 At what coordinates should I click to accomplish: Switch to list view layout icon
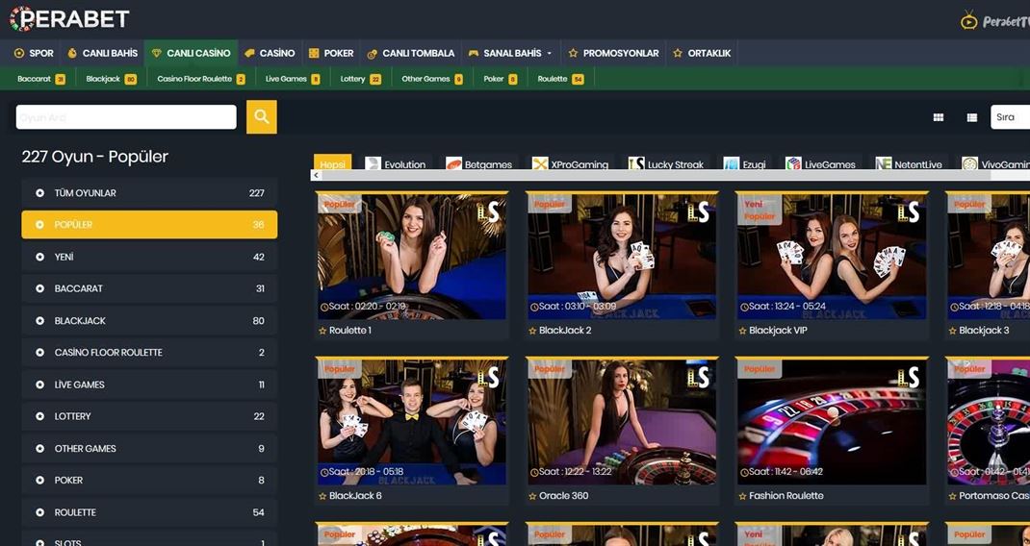click(x=972, y=117)
